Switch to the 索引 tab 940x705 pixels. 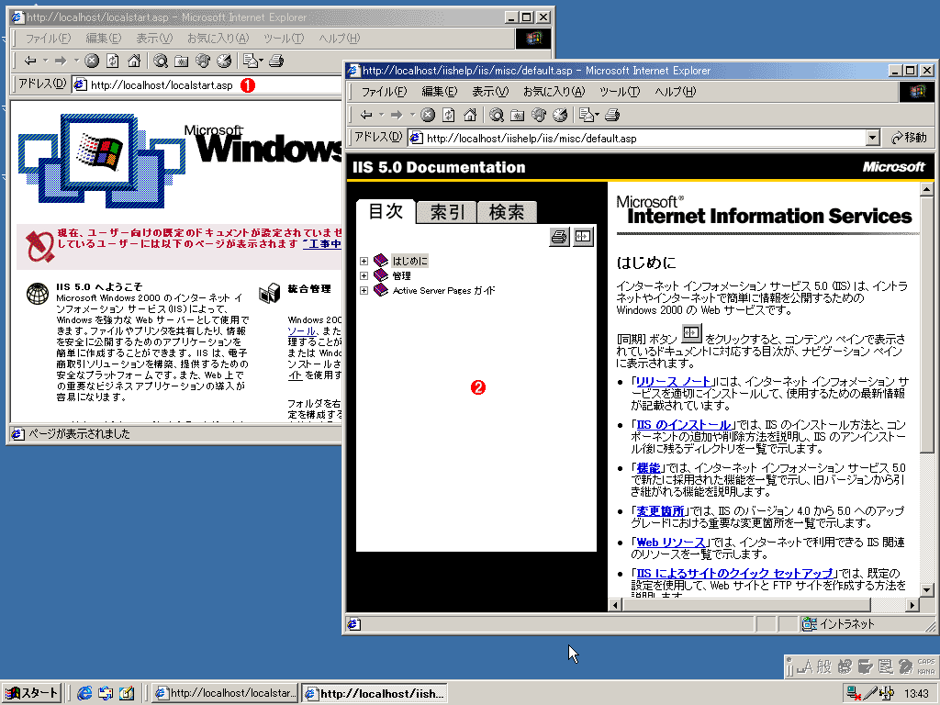coord(447,212)
